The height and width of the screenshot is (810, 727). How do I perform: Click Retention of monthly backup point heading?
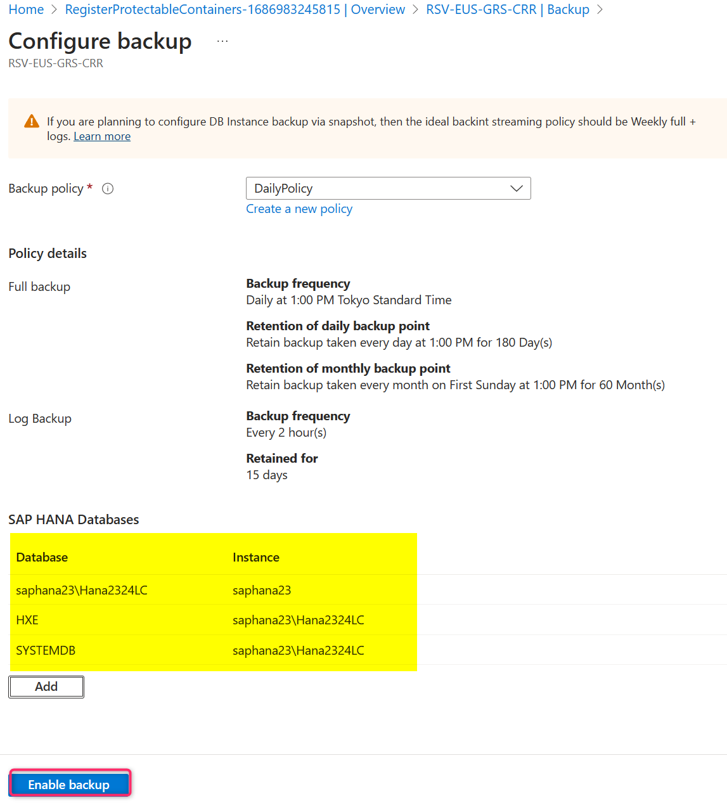coord(348,368)
